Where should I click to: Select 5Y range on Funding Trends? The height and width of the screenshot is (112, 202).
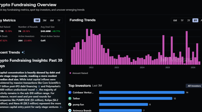point(195,20)
